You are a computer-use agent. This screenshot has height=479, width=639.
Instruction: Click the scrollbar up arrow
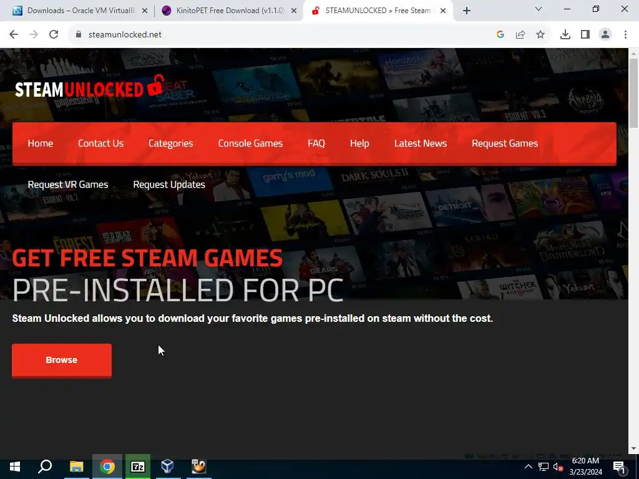click(x=633, y=53)
